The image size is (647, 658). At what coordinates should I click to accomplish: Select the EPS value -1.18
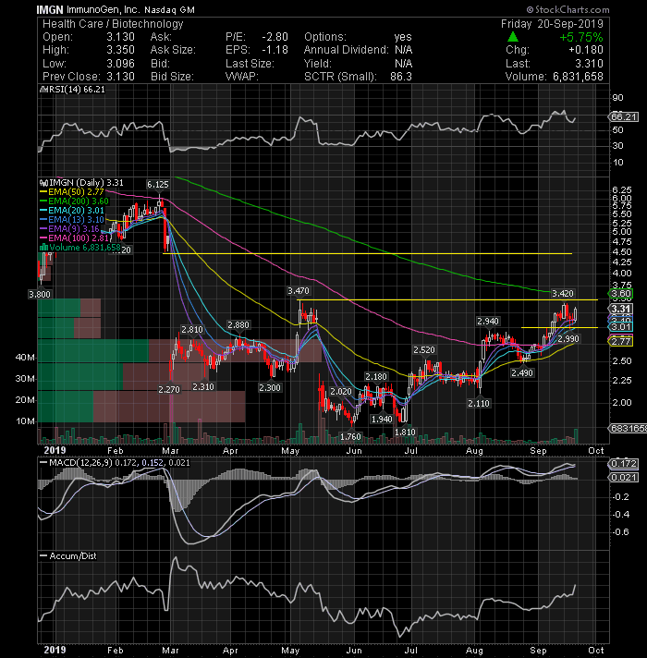click(275, 50)
